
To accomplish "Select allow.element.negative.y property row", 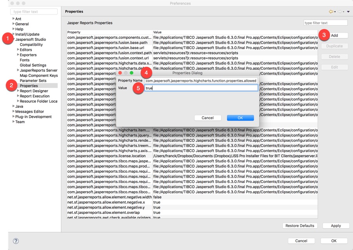I will 192,208.
